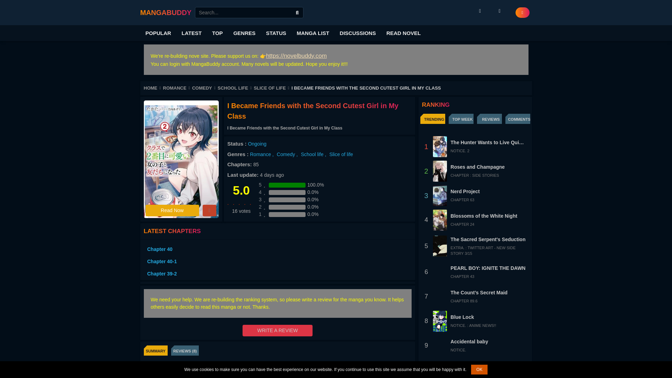Select Top Week ranking tab
This screenshot has width=672, height=378.
(x=461, y=119)
